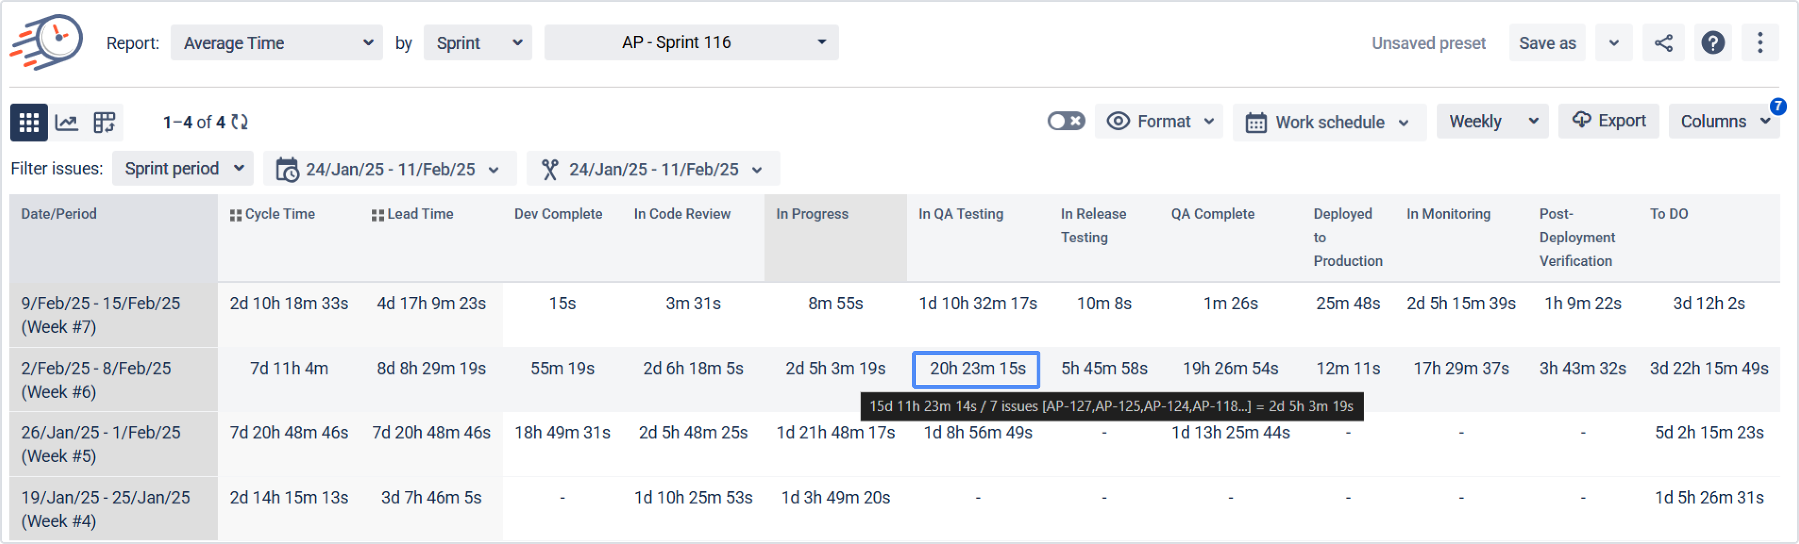Open the Format view options
The height and width of the screenshot is (544, 1799).
1159,121
